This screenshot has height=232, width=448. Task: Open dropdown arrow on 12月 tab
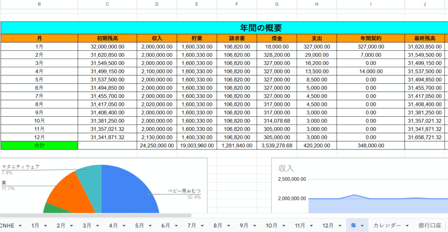pos(340,226)
